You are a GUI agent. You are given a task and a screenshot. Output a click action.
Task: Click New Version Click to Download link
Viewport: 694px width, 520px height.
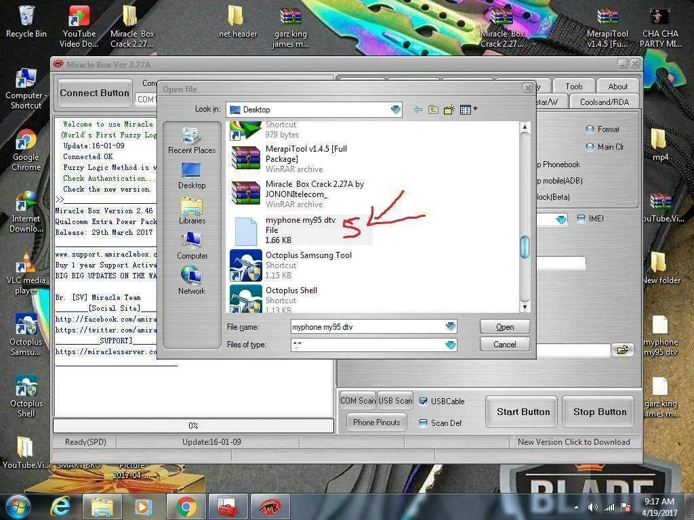[573, 441]
